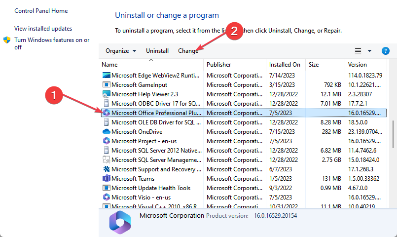
Task: Click the Microsoft OLE DB Driver icon
Action: [107, 122]
